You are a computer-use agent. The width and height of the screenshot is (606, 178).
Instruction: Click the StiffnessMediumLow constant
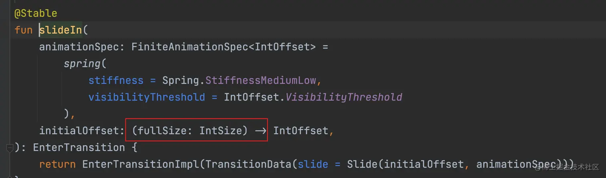[x=261, y=81]
